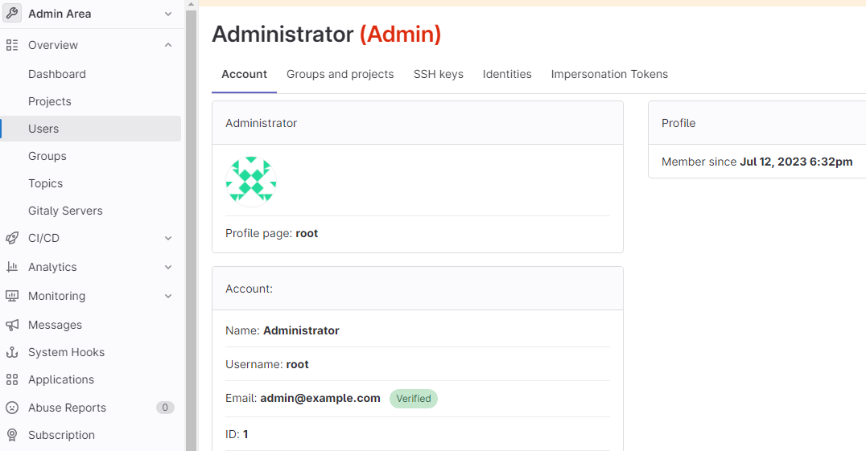
Task: Switch to the Identities tab
Action: (x=507, y=75)
